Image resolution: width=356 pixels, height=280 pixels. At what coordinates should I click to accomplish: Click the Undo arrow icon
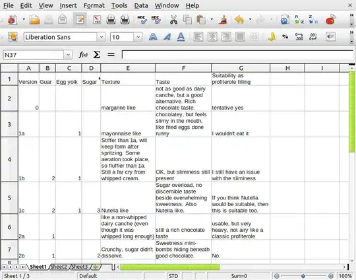(239, 20)
